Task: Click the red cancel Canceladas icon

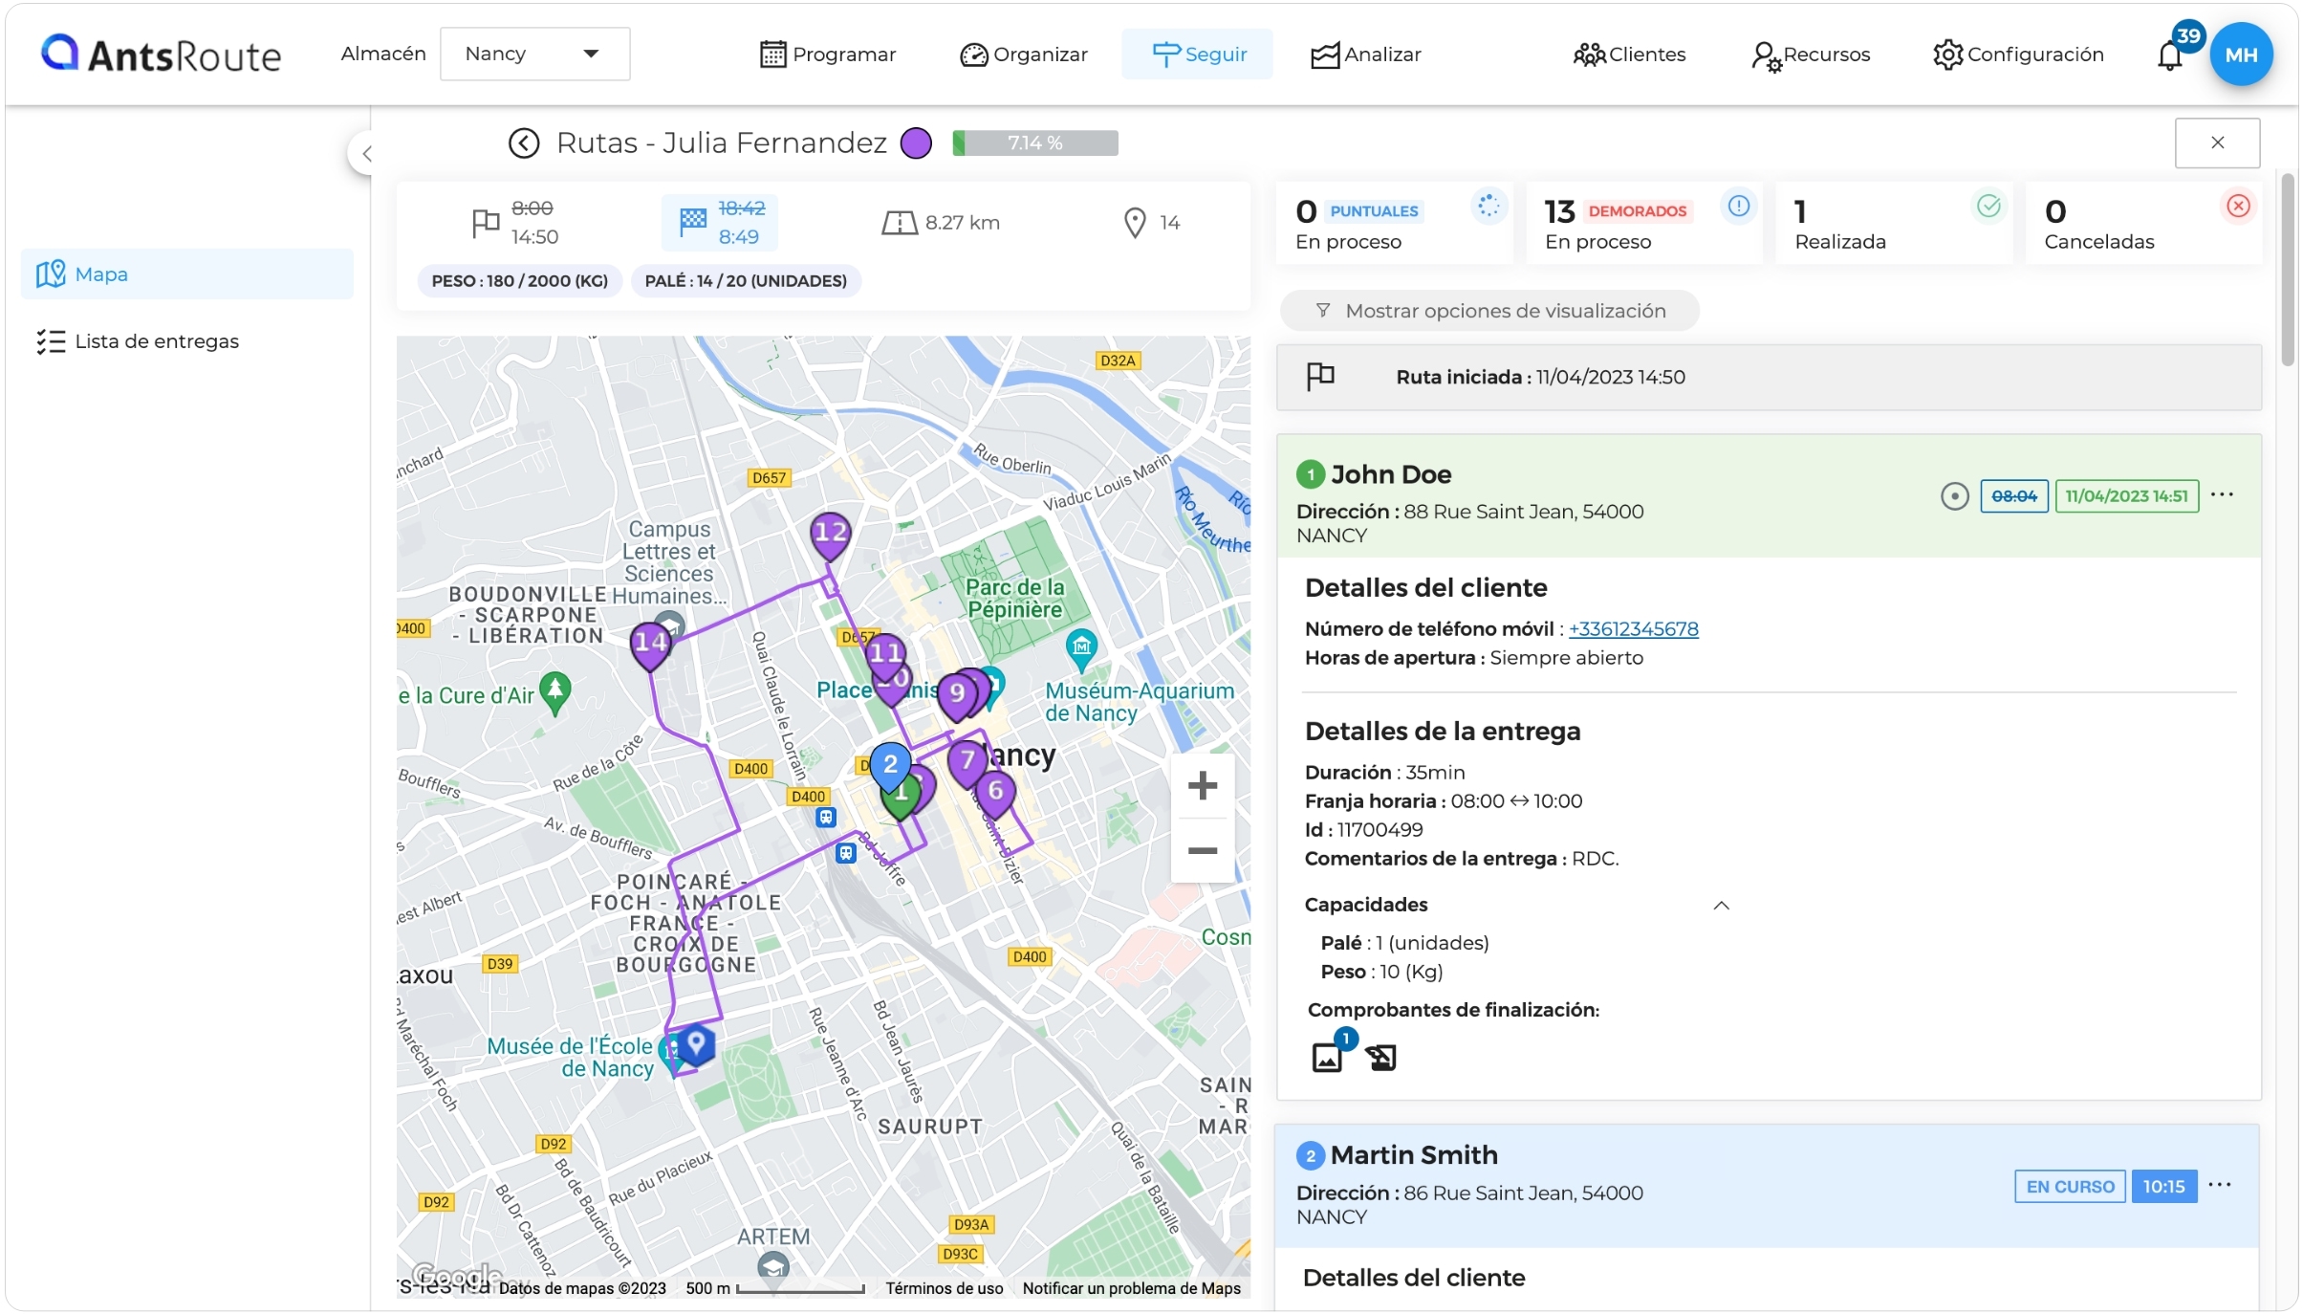Action: click(2238, 207)
